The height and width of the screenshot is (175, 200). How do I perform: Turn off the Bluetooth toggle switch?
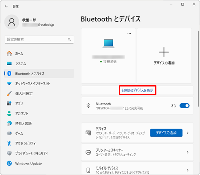[x=184, y=106]
